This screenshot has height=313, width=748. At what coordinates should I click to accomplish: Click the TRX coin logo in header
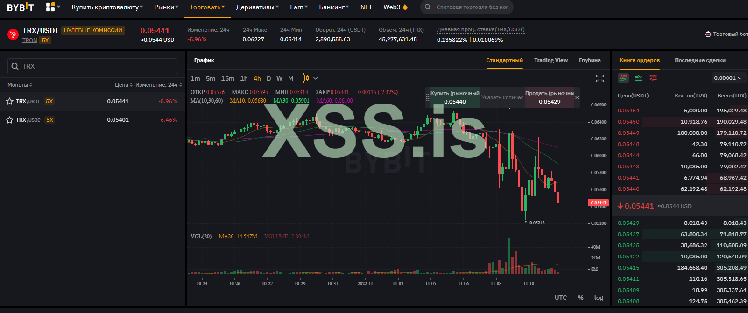(x=13, y=35)
